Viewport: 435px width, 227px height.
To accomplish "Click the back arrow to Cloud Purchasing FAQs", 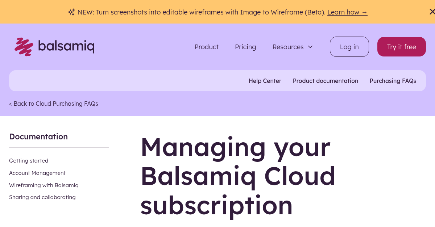I will coord(11,104).
